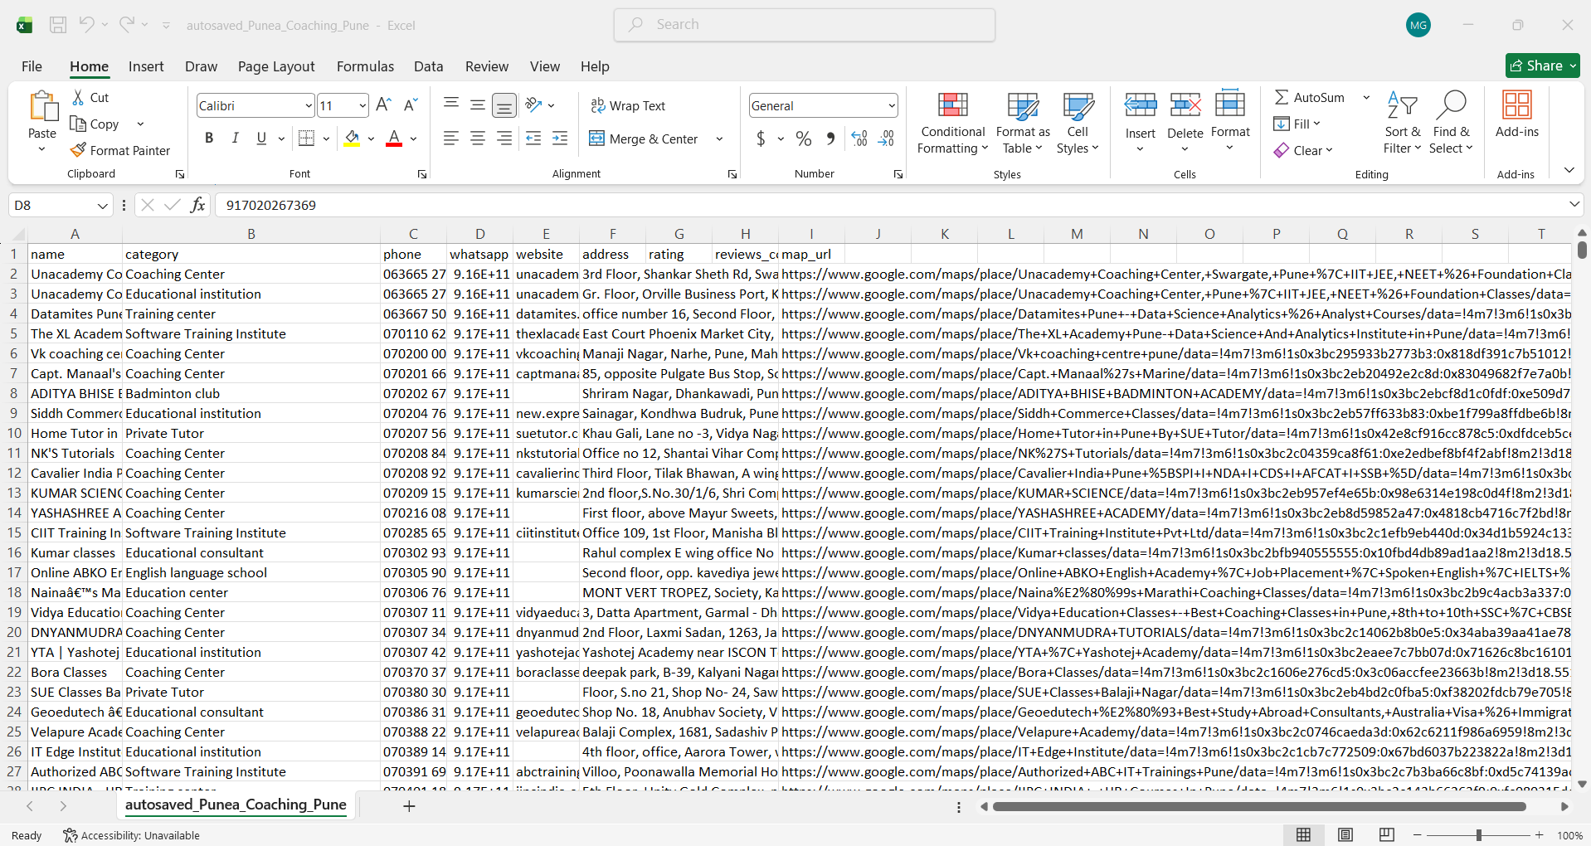Apply Accounting Number Format dollar icon
The width and height of the screenshot is (1591, 846).
coord(761,139)
